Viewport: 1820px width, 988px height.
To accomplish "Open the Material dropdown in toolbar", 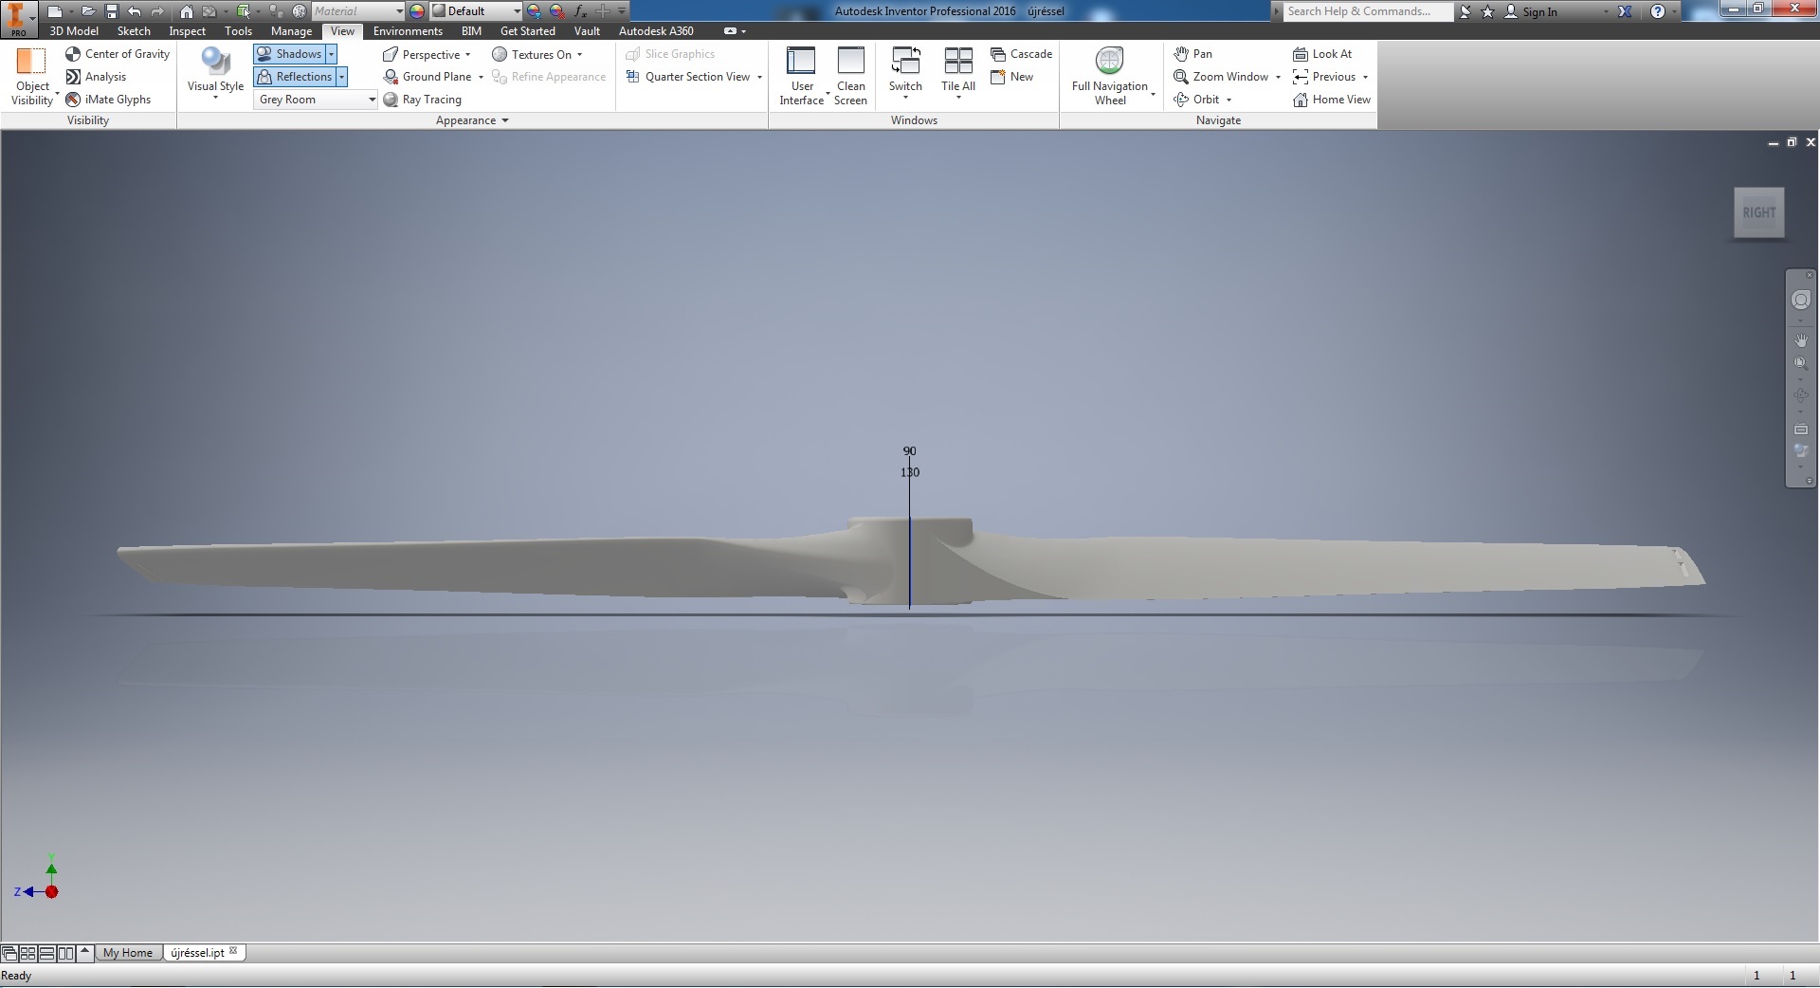I will pos(358,11).
